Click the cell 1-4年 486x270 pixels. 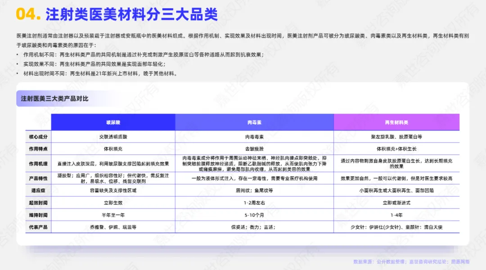pos(396,215)
